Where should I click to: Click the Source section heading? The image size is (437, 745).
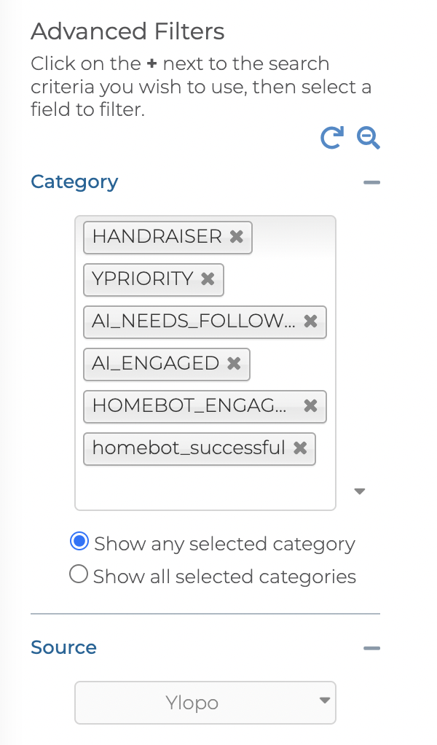pos(63,647)
